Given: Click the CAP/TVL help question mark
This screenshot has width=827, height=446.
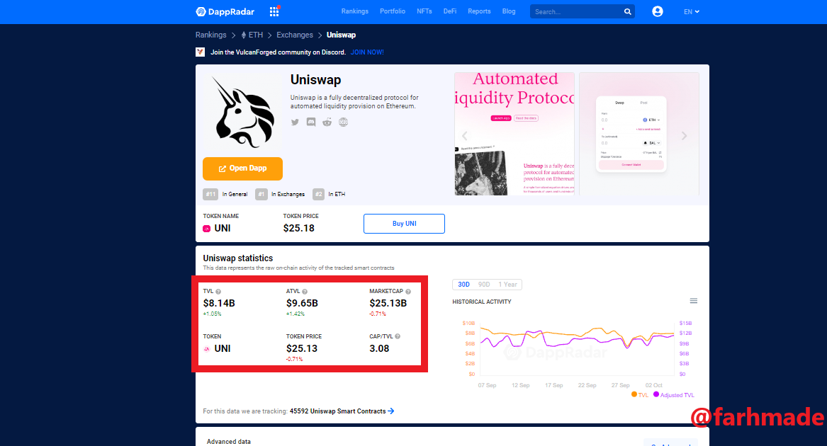Looking at the screenshot, I should click(398, 336).
